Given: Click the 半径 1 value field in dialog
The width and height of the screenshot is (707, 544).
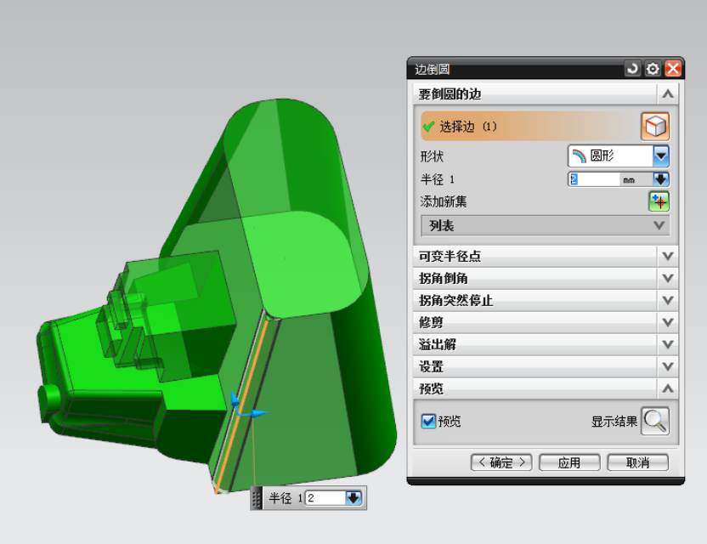Looking at the screenshot, I should pyautogui.click(x=593, y=179).
